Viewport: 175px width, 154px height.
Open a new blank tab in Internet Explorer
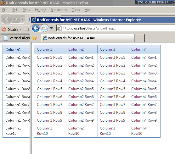[140, 38]
